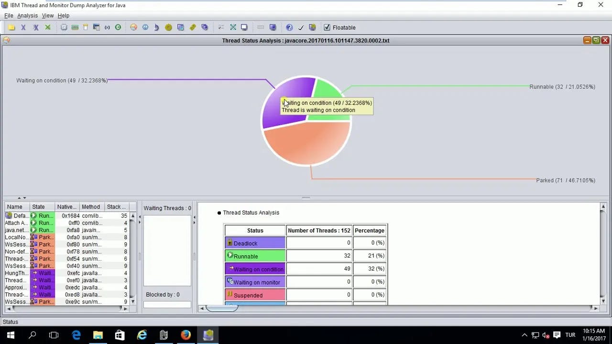612x344 pixels.
Task: Sort thread list by State column header
Action: [x=38, y=207]
